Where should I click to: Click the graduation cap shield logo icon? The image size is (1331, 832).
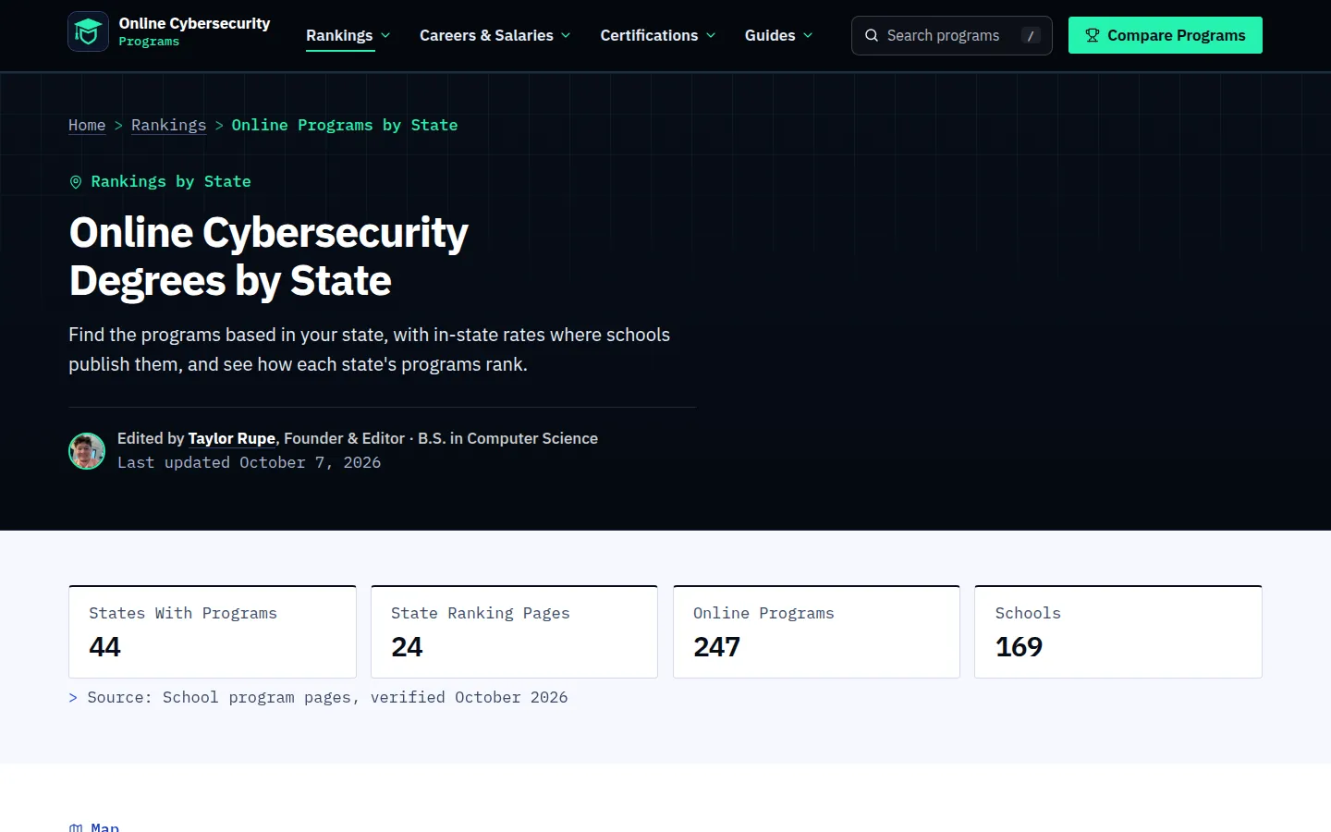coord(88,32)
